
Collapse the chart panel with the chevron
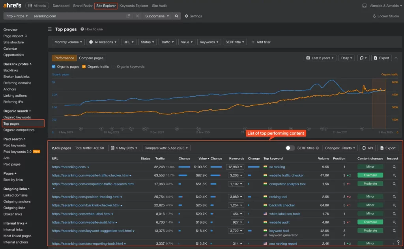click(396, 58)
